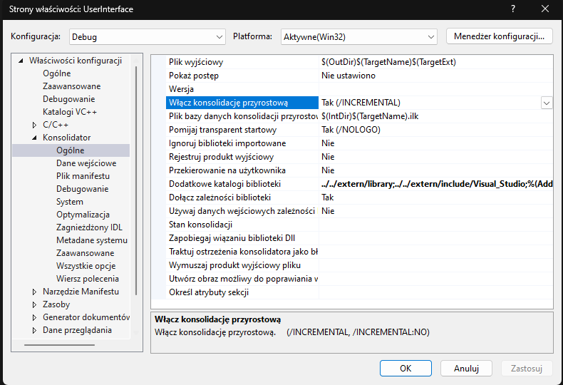Click Dodatkowe katalogi biblioteki value field
563x385 pixels.
[435, 184]
